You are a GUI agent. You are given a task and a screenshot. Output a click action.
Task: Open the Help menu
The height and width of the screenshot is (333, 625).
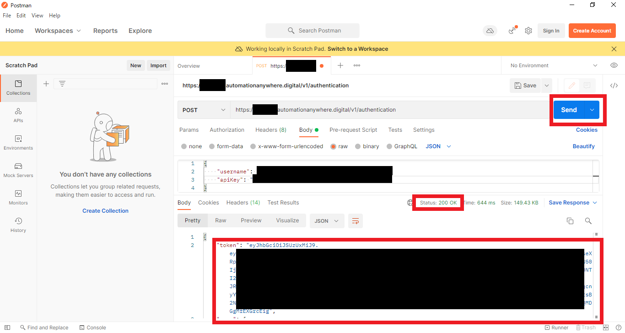54,16
